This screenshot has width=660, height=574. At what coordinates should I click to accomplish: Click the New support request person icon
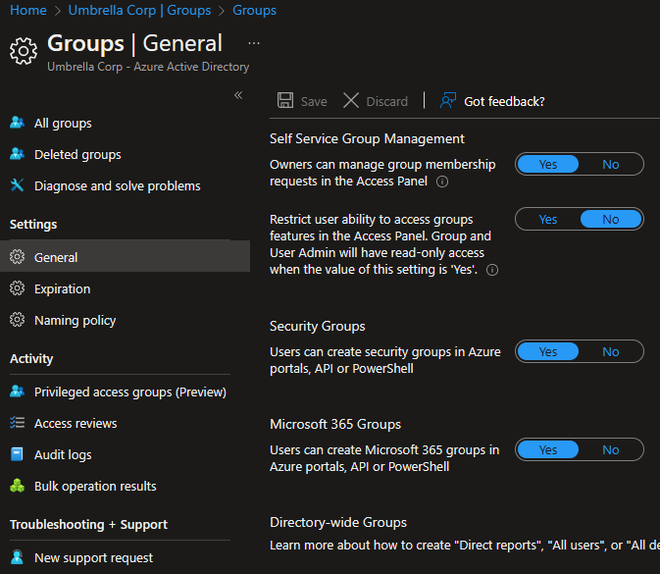point(17,557)
